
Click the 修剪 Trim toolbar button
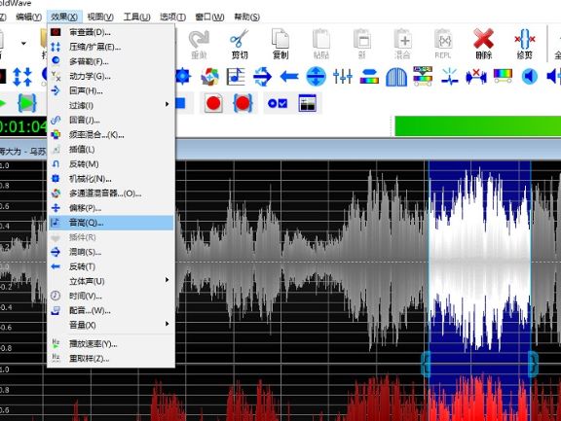525,44
